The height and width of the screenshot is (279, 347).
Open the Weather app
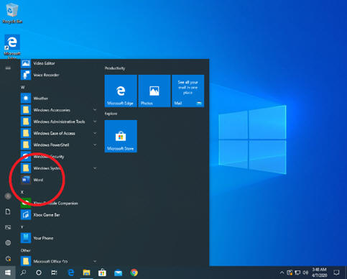59,99
